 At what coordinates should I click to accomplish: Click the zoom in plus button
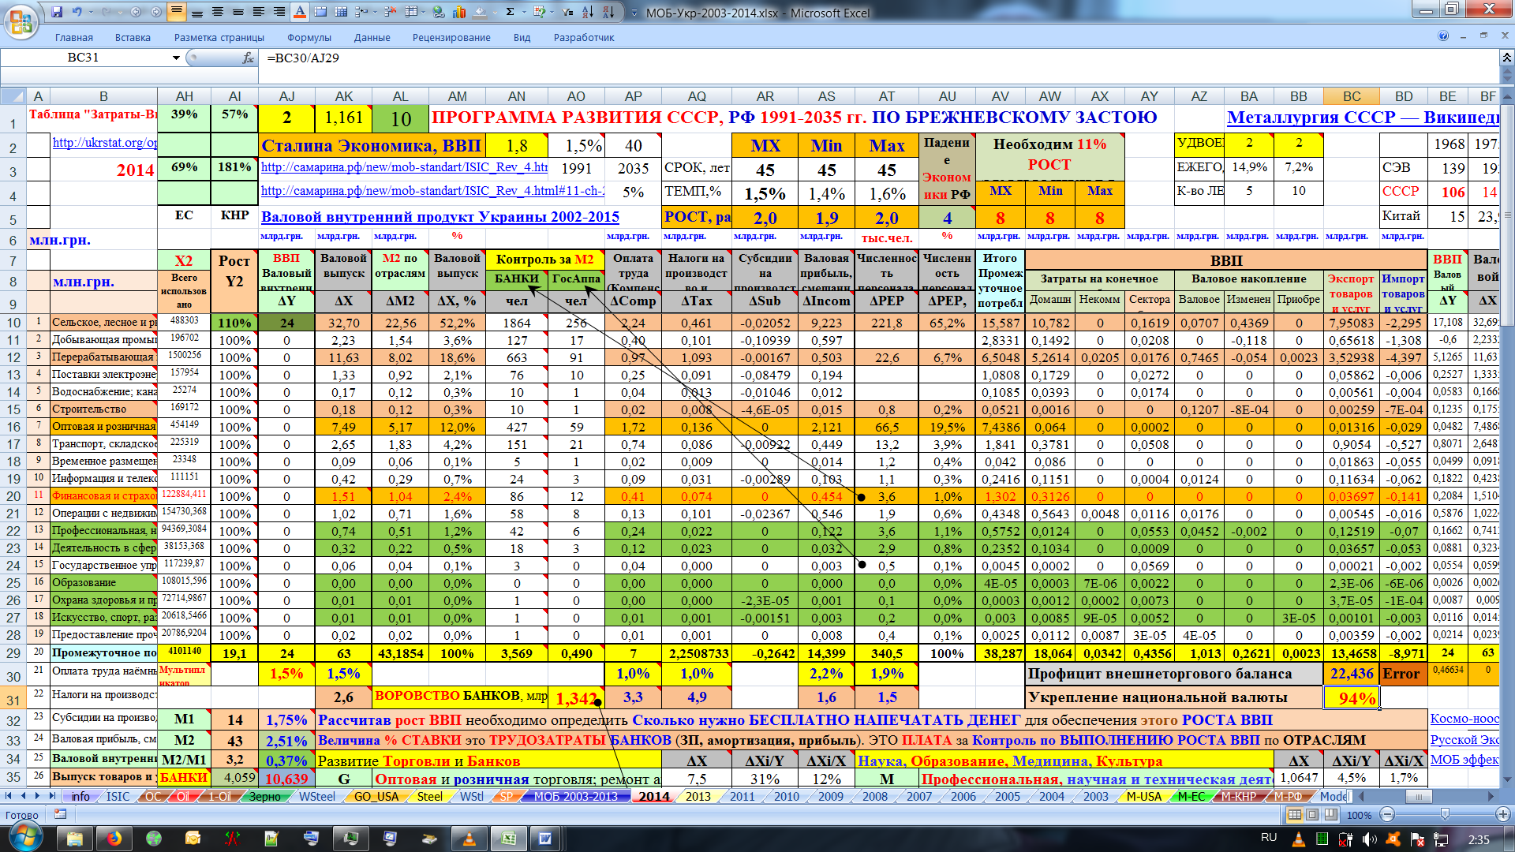1502,815
